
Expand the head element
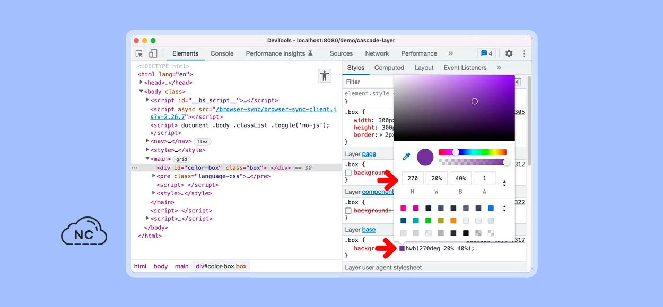click(142, 82)
